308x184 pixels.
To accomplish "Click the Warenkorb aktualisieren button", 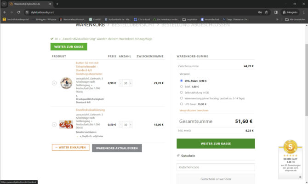I will (x=117, y=148).
